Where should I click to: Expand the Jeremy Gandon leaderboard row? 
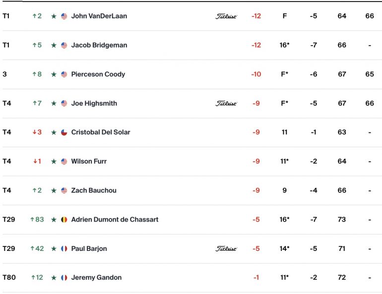[x=191, y=278]
